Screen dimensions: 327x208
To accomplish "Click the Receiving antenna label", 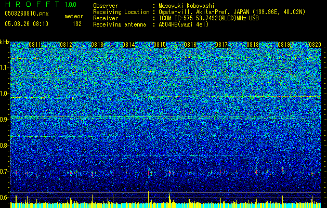I will click(120, 24).
